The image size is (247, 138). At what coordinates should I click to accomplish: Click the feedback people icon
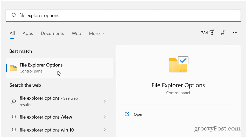point(223,33)
